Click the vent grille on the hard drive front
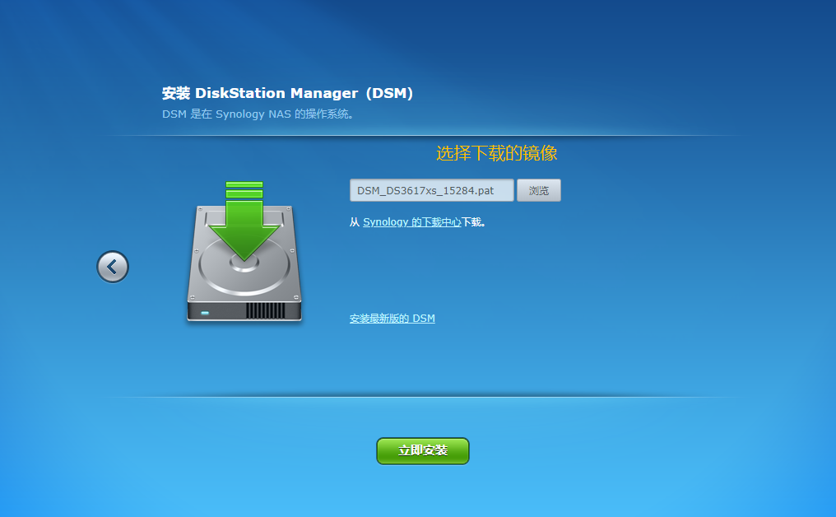 pos(265,311)
